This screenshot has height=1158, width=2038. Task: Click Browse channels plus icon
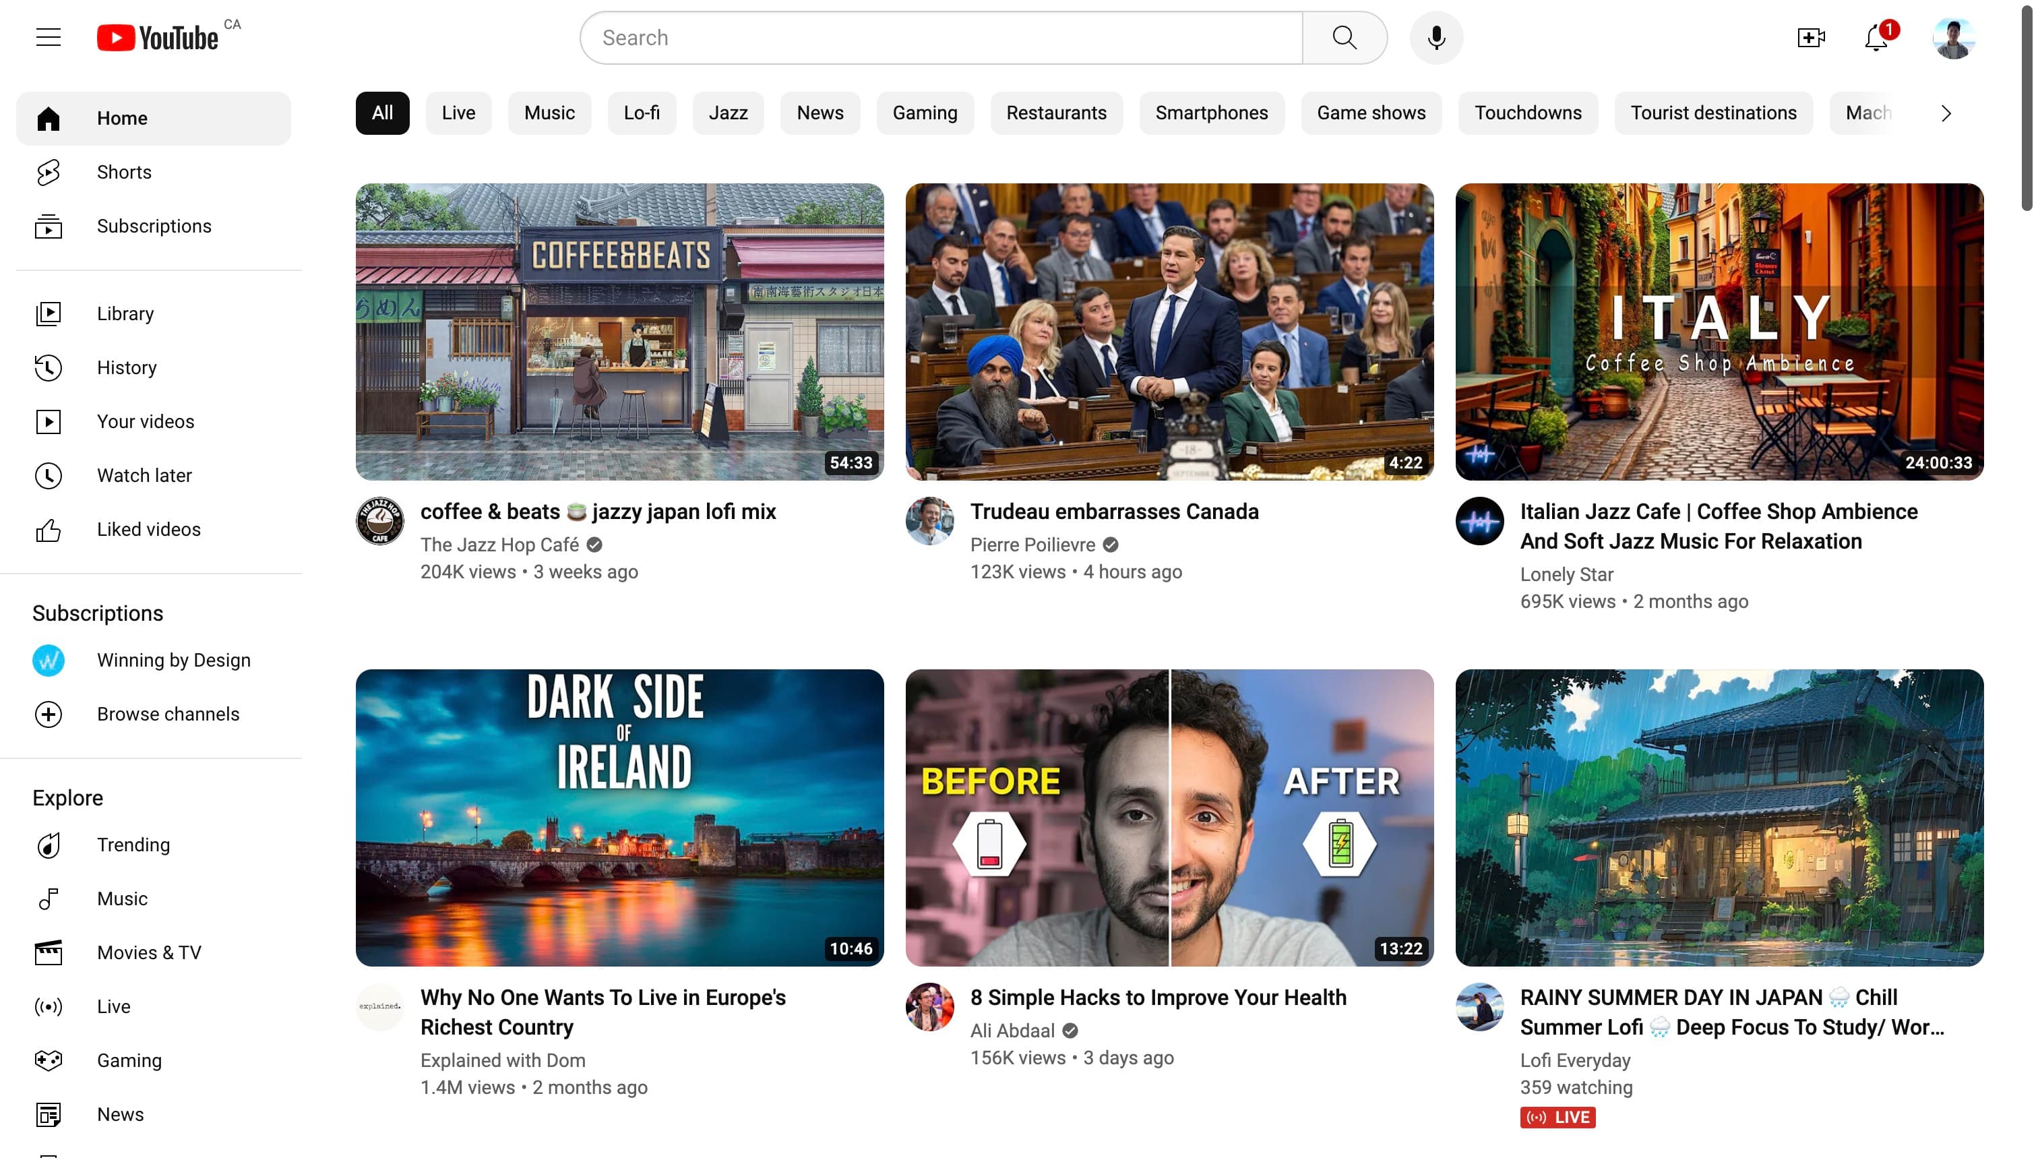tap(49, 714)
